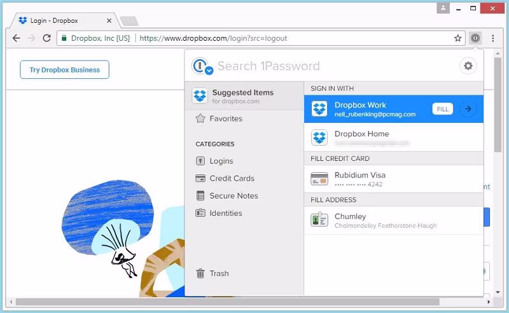
Task: Reload the Dropbox login page
Action: [x=46, y=38]
